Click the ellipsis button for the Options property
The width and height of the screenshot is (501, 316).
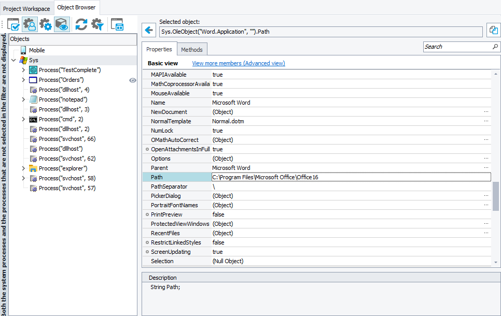pos(486,158)
